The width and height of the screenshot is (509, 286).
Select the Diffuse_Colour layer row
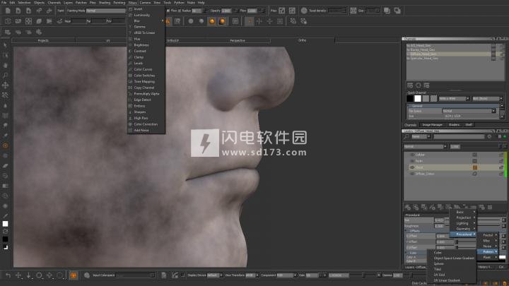(455, 174)
